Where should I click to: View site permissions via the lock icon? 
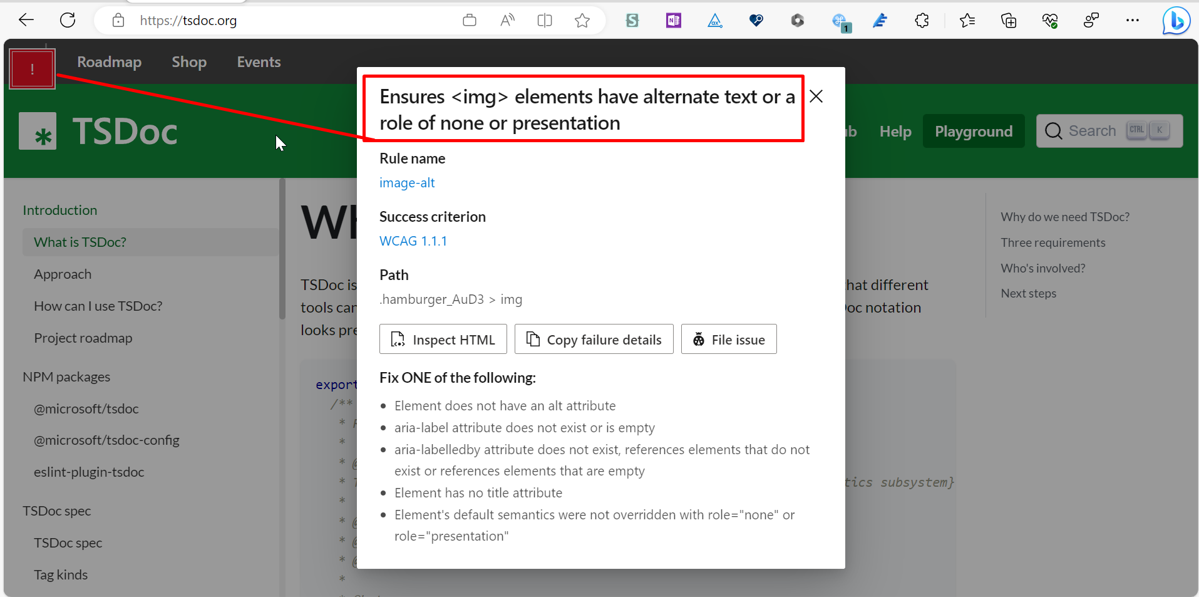pyautogui.click(x=118, y=20)
